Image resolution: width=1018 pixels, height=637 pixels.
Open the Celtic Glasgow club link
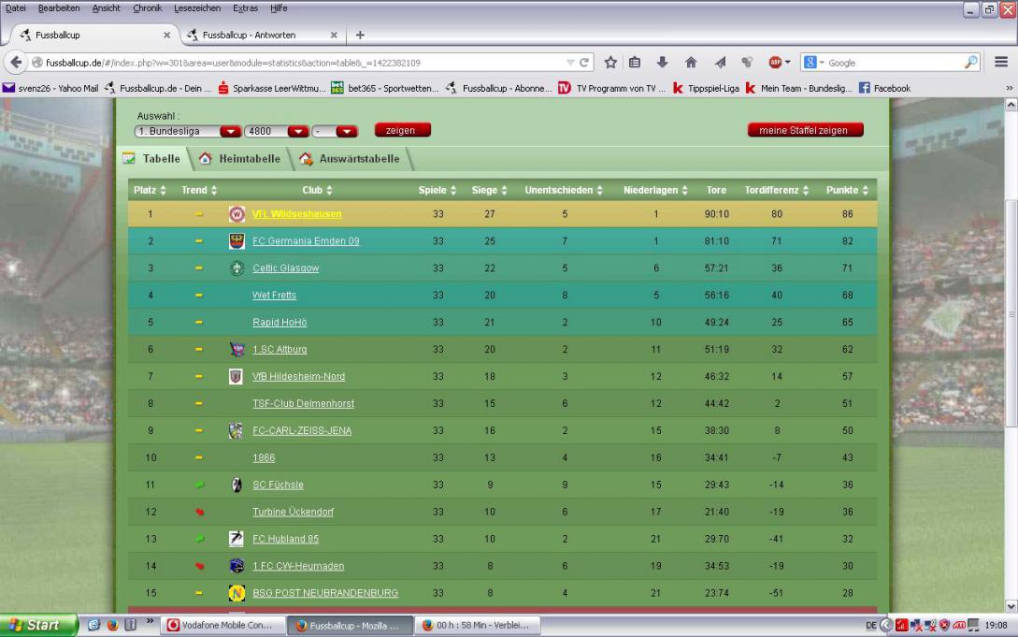pyautogui.click(x=285, y=268)
